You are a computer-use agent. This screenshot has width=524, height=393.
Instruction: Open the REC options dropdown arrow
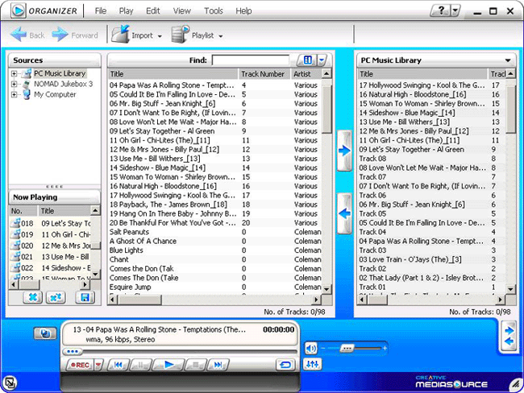click(x=98, y=365)
